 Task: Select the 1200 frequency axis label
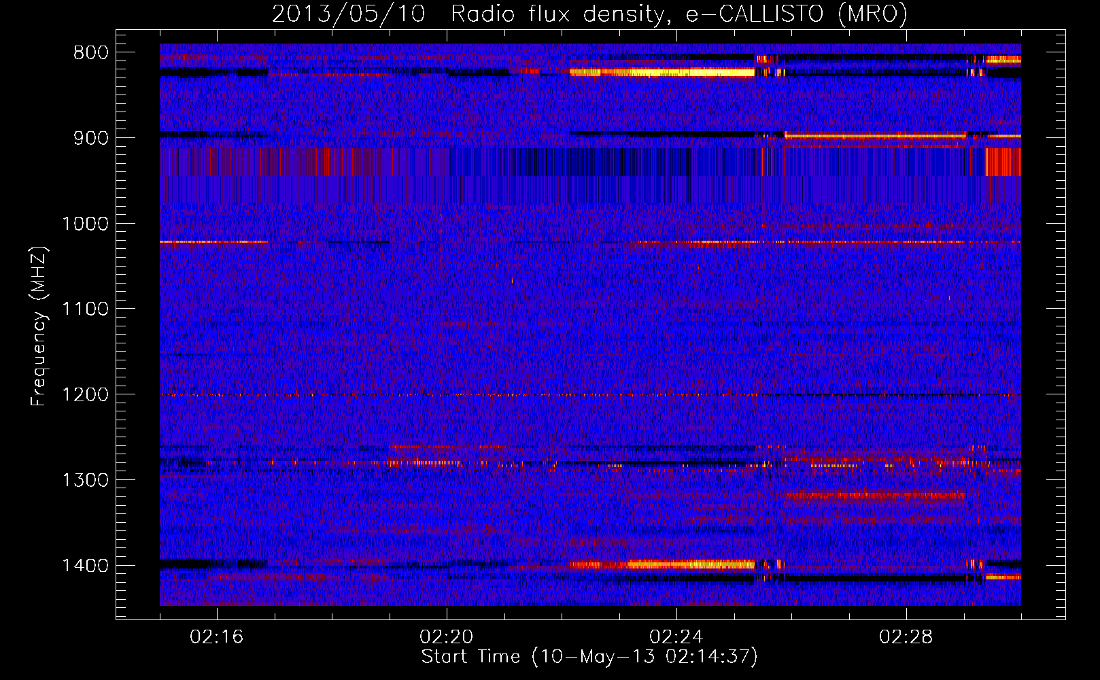pos(85,395)
